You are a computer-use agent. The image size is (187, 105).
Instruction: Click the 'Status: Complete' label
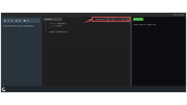[x=178, y=15]
